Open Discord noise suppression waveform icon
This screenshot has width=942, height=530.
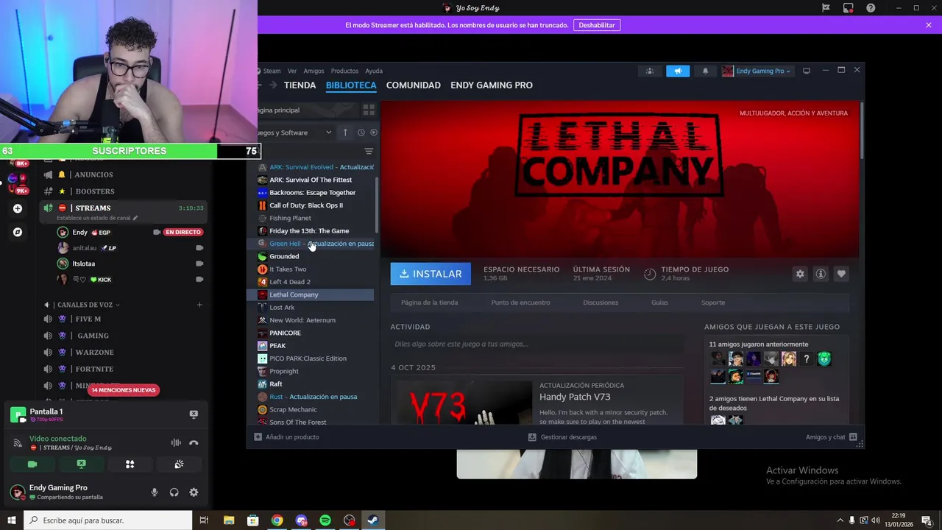(x=176, y=442)
